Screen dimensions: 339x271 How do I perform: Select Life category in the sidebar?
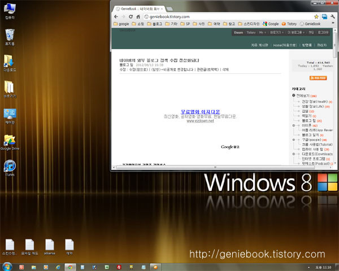[x=312, y=106]
